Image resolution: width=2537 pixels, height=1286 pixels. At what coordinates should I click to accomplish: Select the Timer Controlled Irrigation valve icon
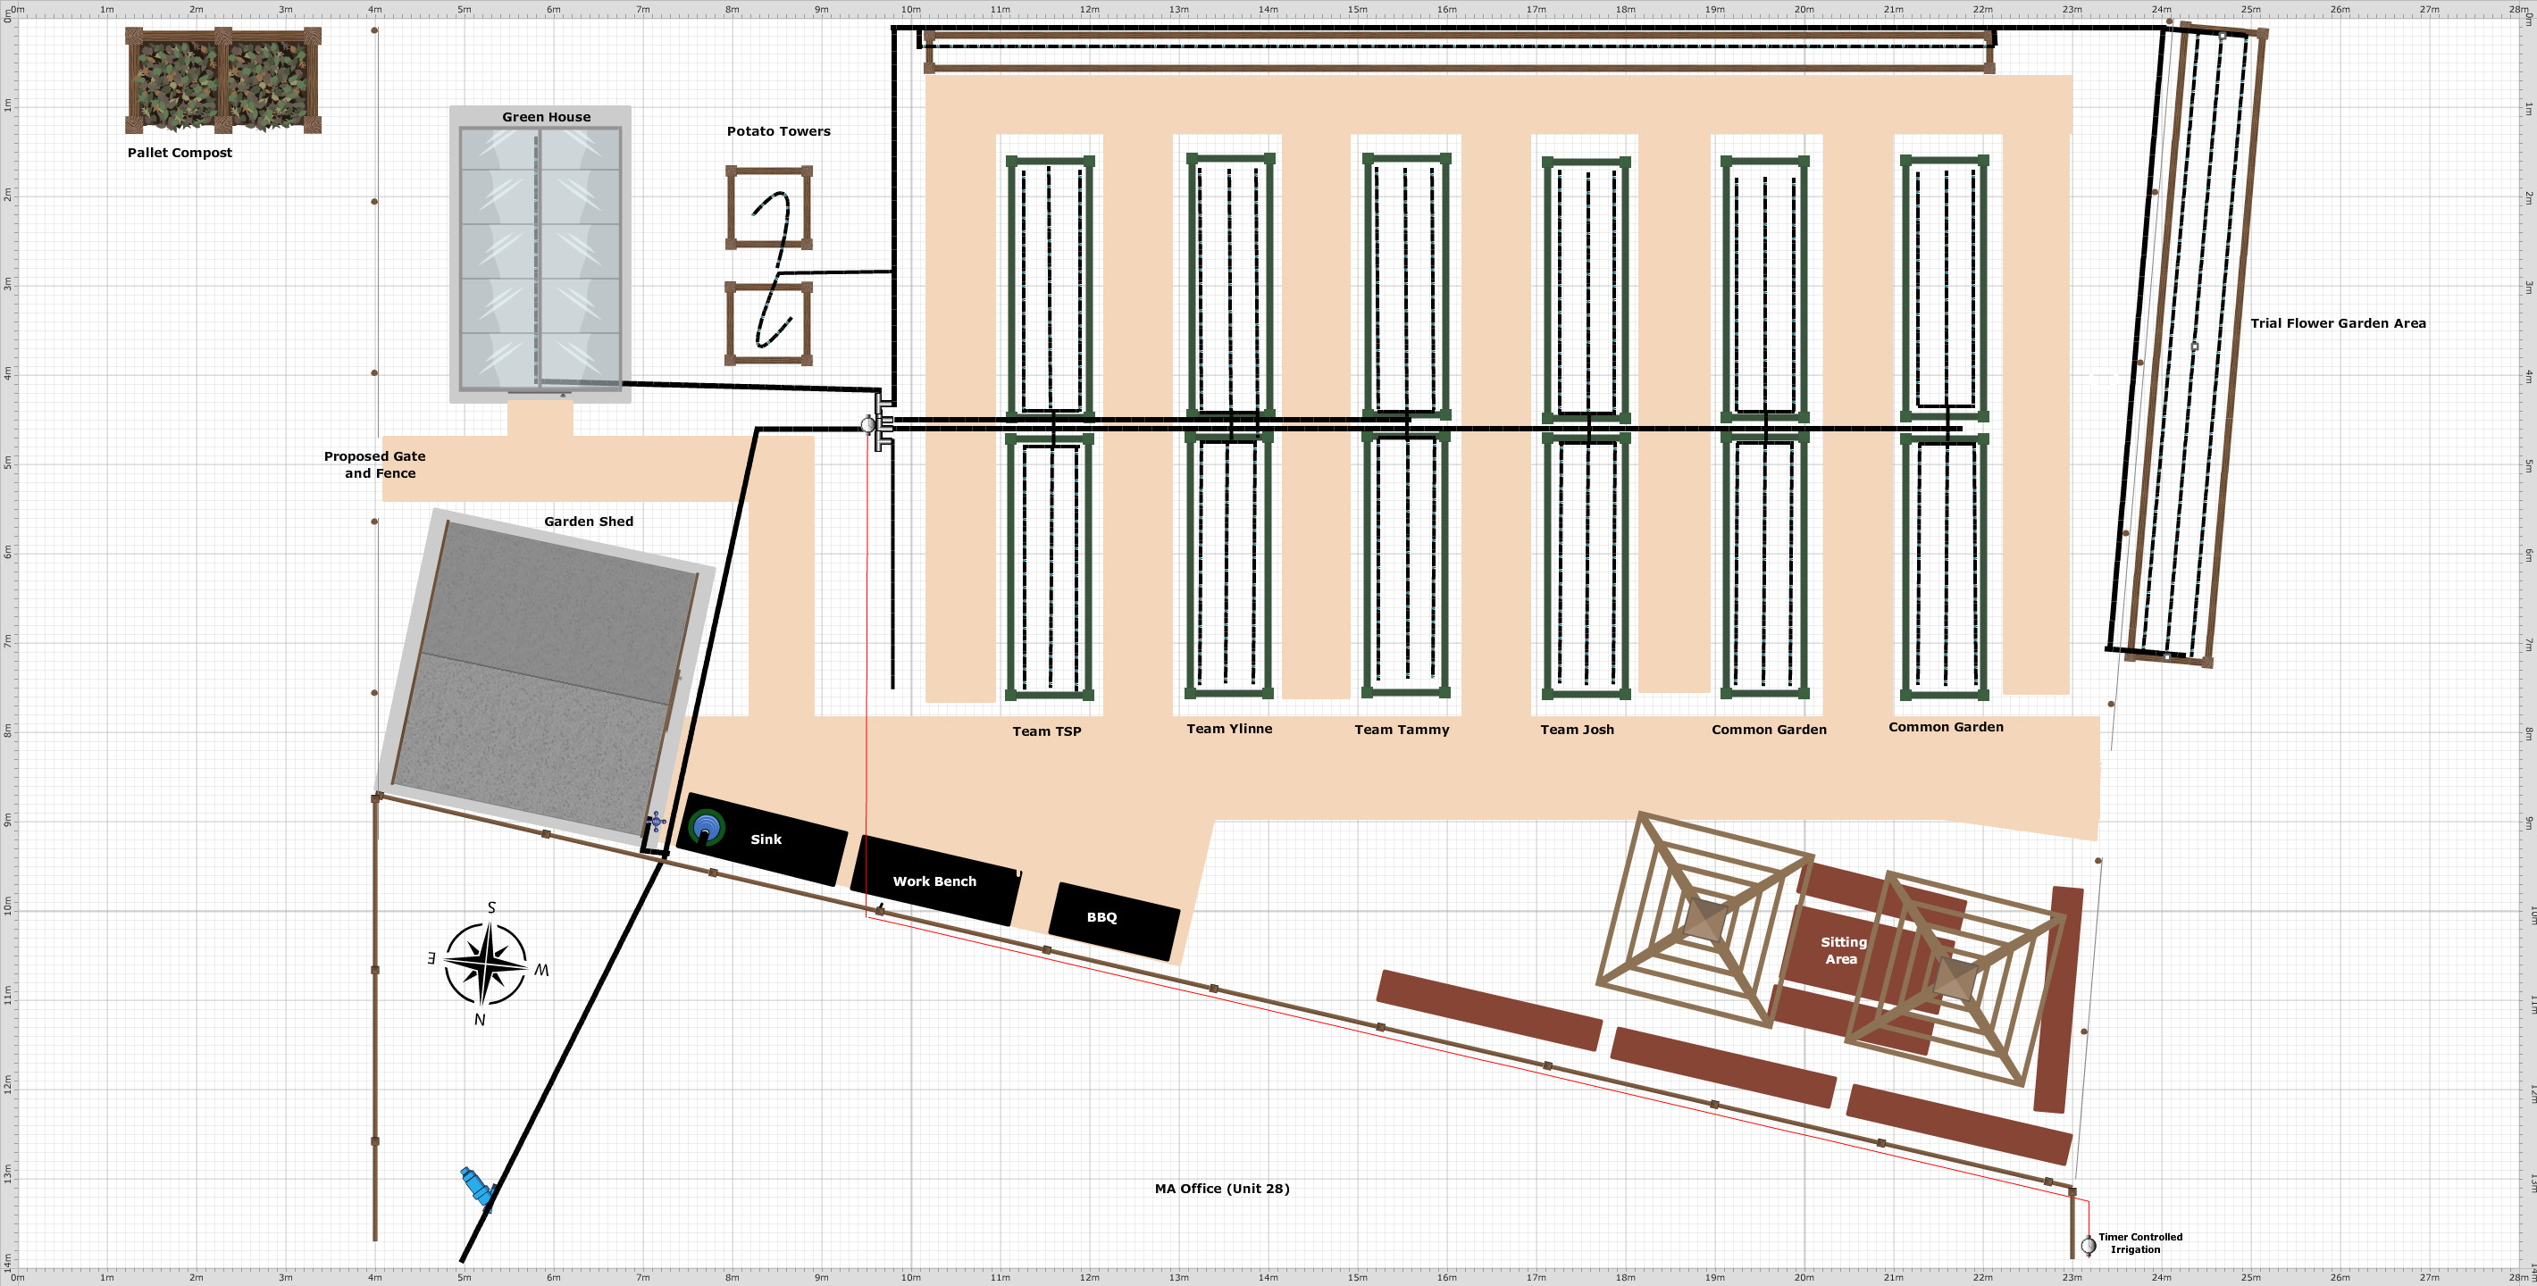(2088, 1246)
